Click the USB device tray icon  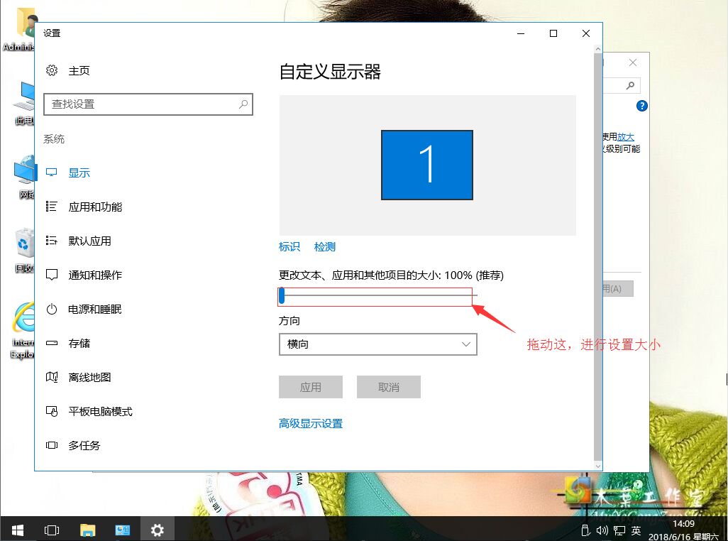click(585, 530)
